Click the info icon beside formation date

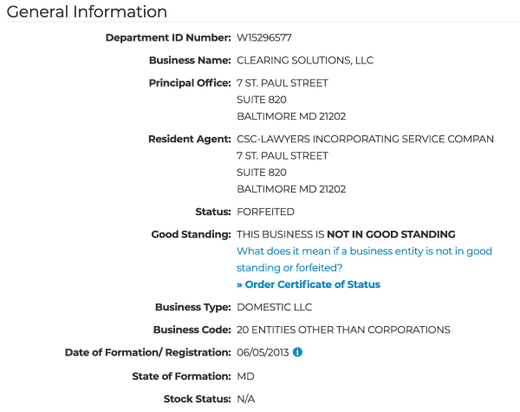[297, 352]
